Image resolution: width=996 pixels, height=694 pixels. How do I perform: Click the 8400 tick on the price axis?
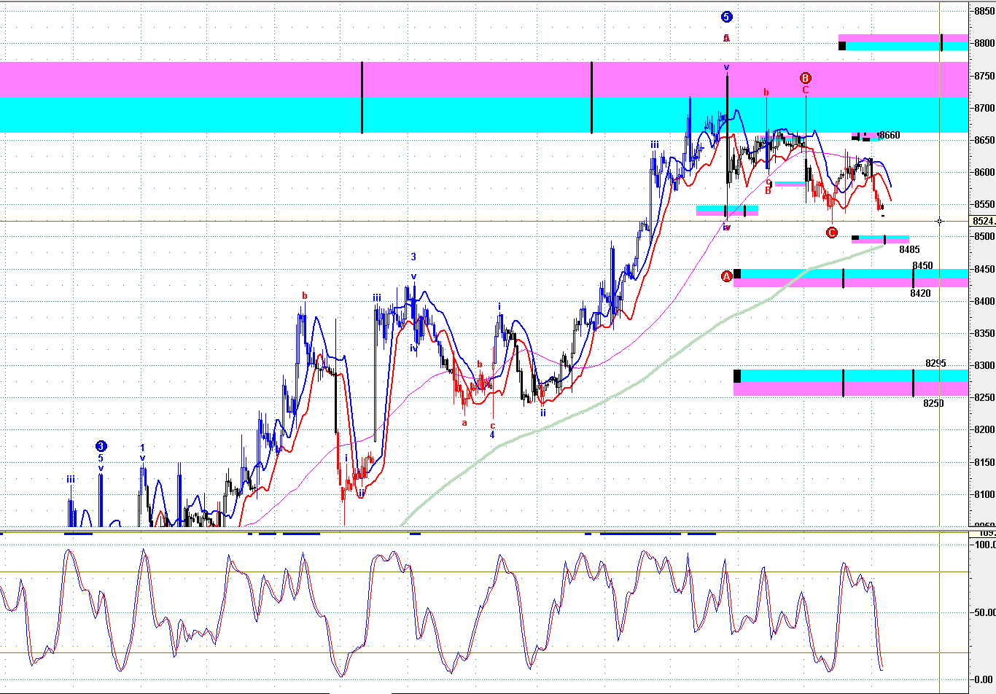[x=984, y=301]
